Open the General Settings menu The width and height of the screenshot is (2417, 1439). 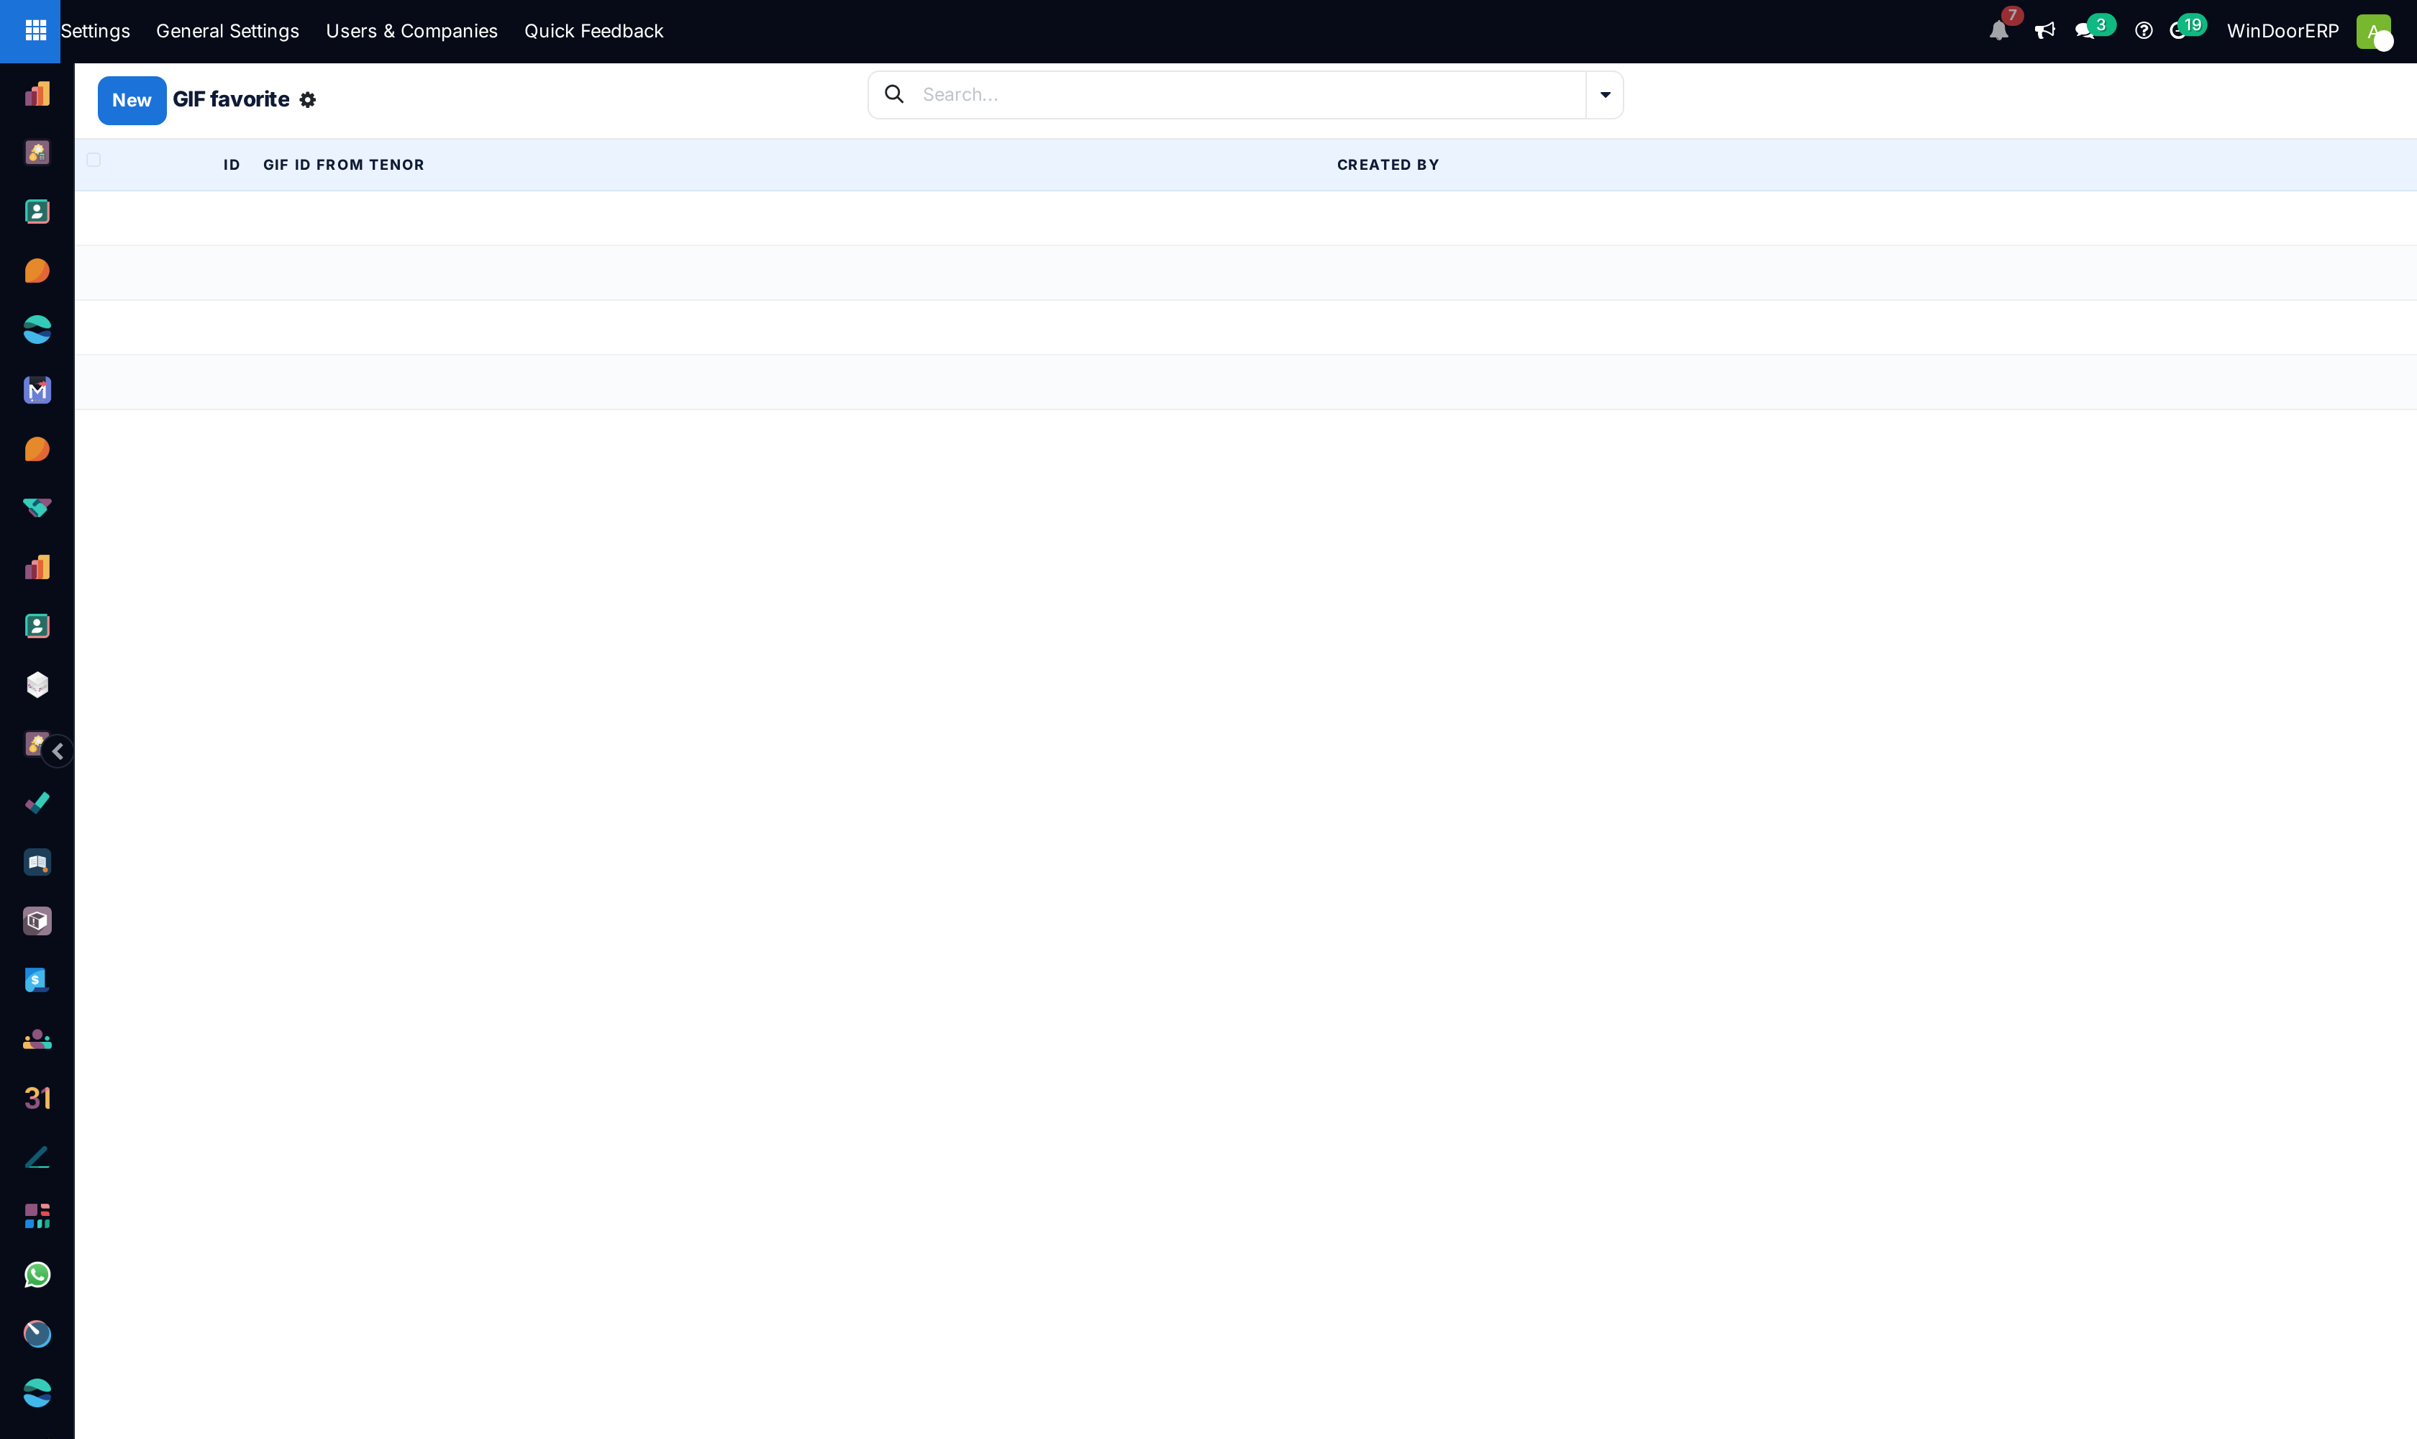click(x=228, y=31)
